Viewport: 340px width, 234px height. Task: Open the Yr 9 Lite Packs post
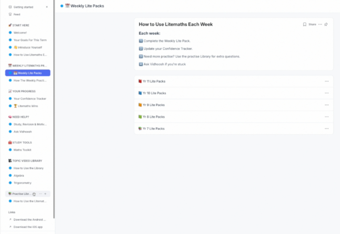154,105
